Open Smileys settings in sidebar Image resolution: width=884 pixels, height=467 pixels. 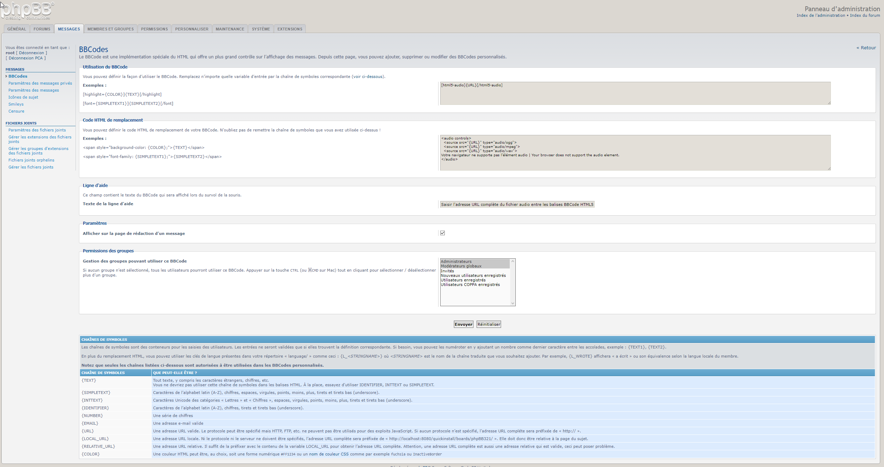pyautogui.click(x=16, y=104)
